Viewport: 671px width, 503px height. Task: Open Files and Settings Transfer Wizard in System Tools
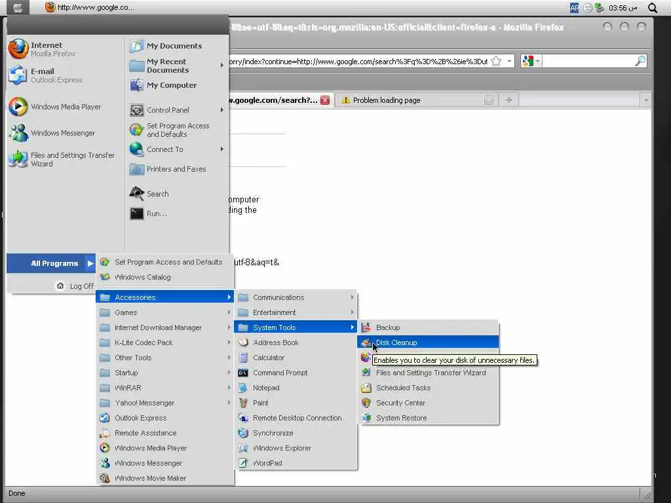pos(429,373)
